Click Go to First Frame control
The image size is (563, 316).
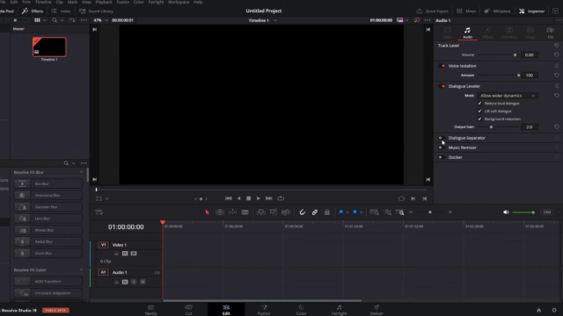coord(228,198)
